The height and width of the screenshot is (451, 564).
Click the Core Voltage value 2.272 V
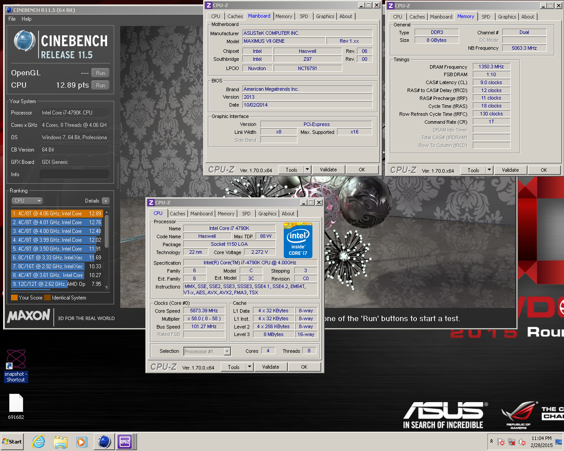point(260,252)
